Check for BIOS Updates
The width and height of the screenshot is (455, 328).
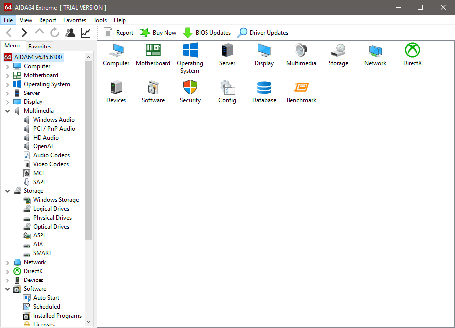[x=211, y=32]
